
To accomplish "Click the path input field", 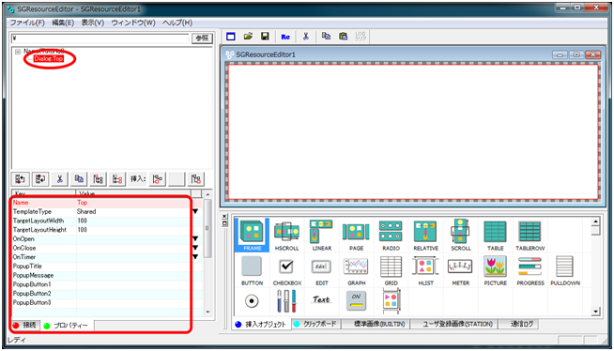I will [x=100, y=38].
